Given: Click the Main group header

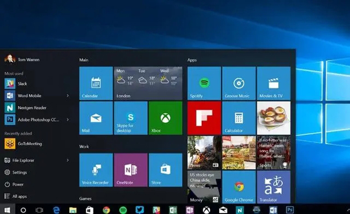Looking at the screenshot, I should click(x=83, y=60).
